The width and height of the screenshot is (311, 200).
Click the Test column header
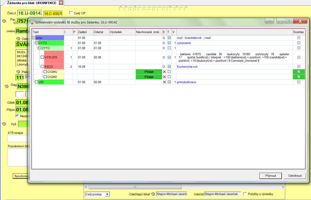(48, 32)
